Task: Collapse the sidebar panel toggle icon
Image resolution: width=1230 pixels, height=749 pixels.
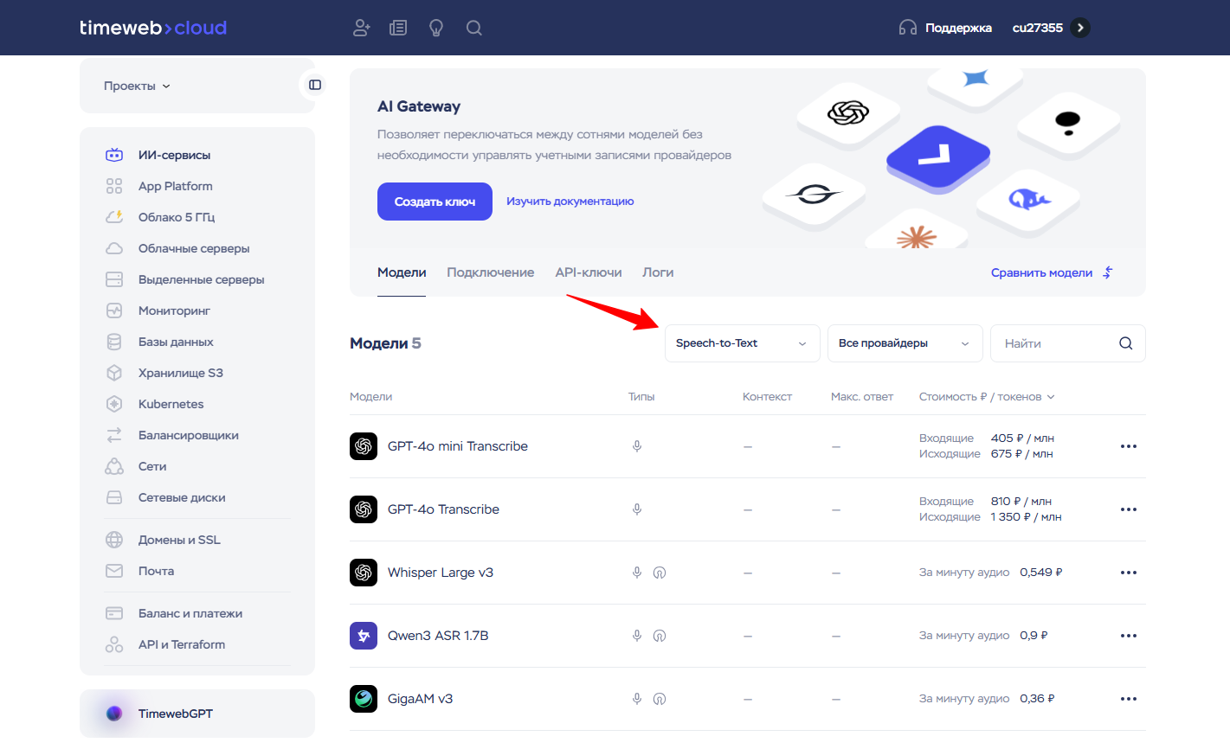Action: coord(315,85)
